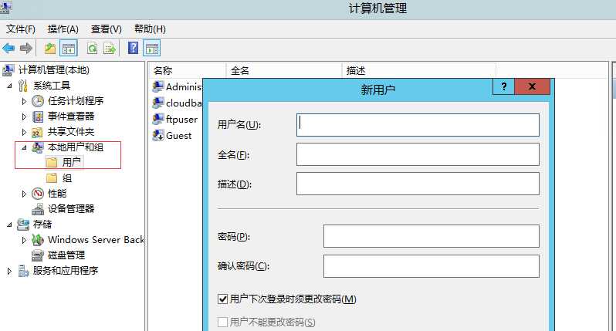Open the Help toolbar icon
Screen dimensions: 616x331
click(x=134, y=48)
